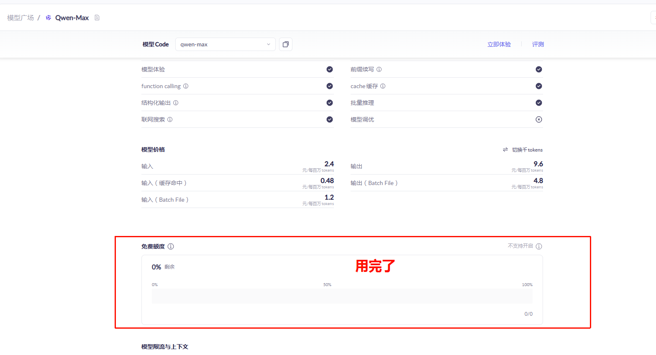
Task: Click the Qwen-Max logo icon in breadcrumb
Action: coord(49,18)
